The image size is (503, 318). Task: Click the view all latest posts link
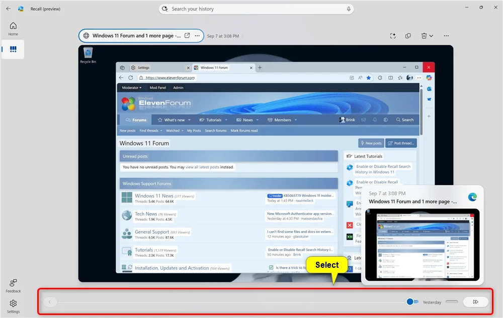[202, 167]
